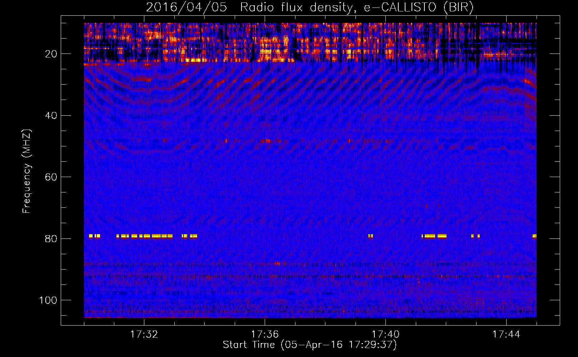The width and height of the screenshot is (578, 357).
Task: Click the 'Start Time (05-Apr-16 17:29:37)' label
Action: [310, 345]
